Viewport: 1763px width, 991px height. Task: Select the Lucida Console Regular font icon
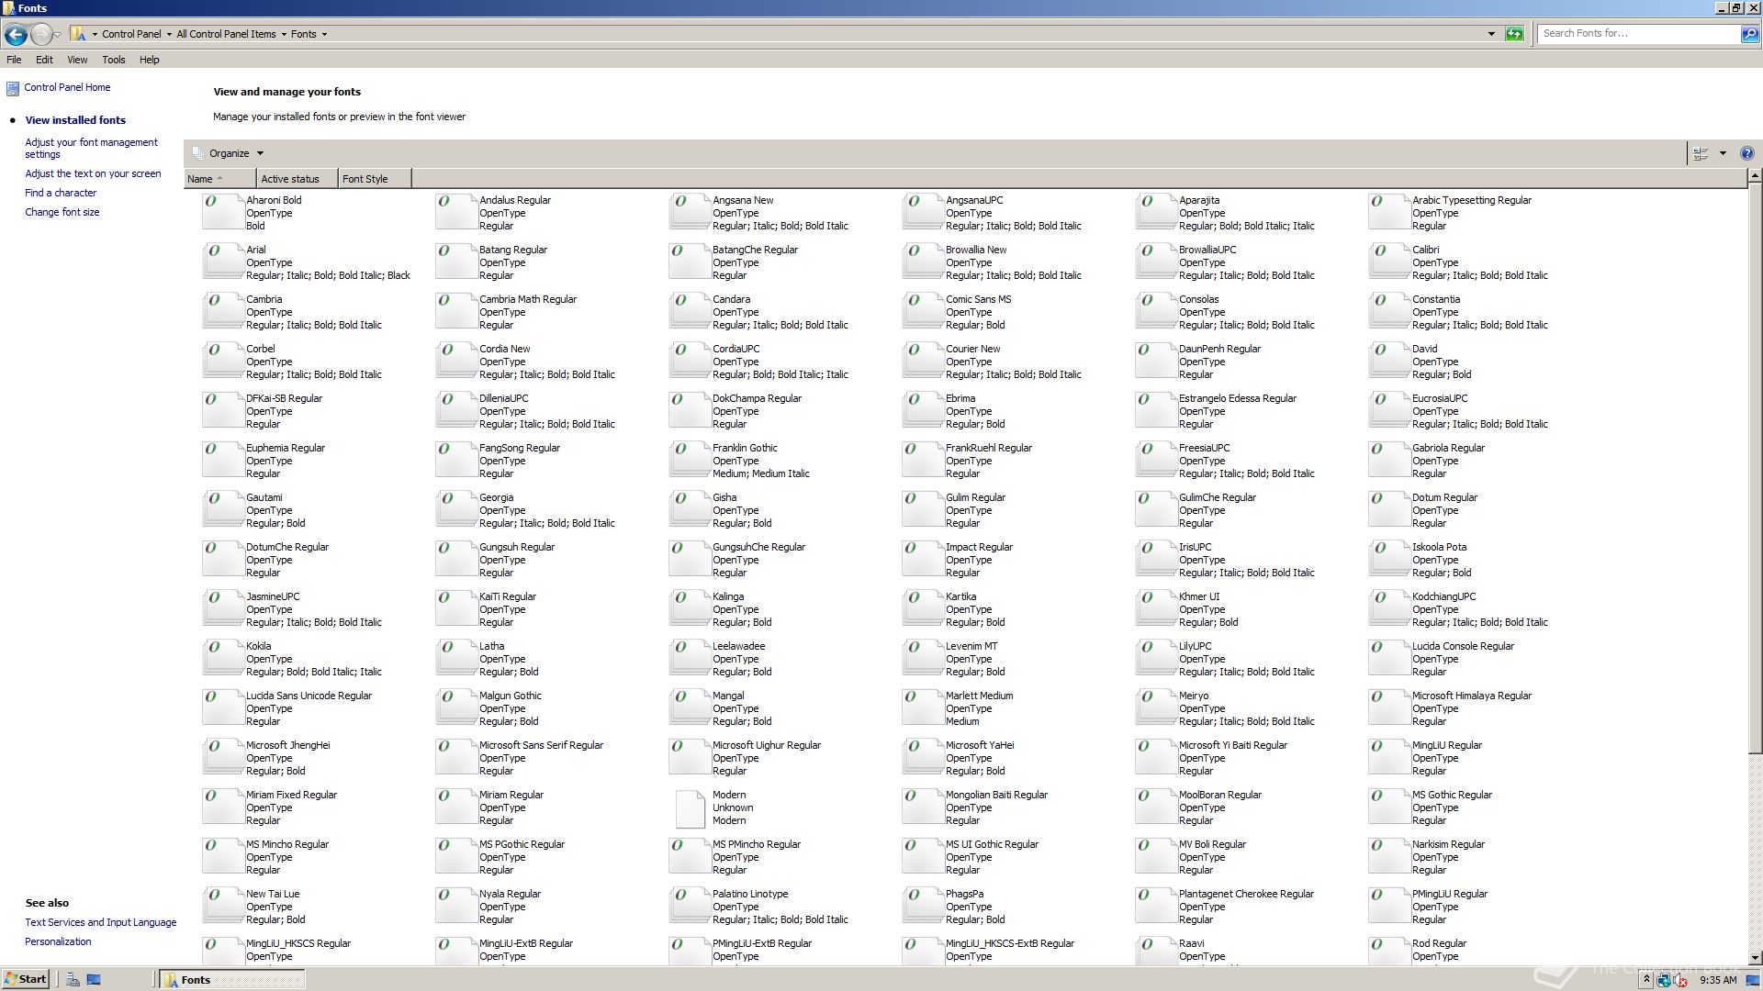point(1389,658)
